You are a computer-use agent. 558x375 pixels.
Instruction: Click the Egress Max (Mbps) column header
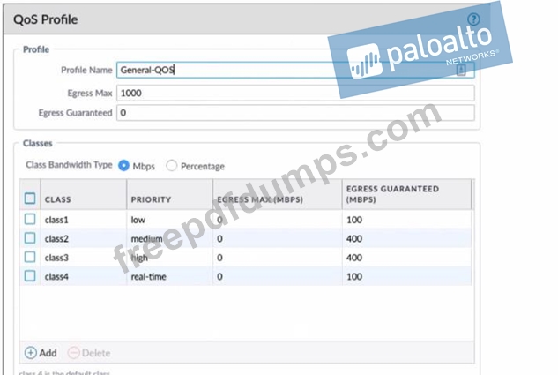275,199
